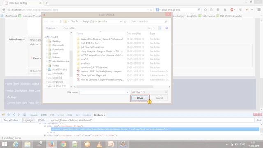Select Desktop in the navigation tree
The height and width of the screenshot is (148, 263).
(56, 41)
